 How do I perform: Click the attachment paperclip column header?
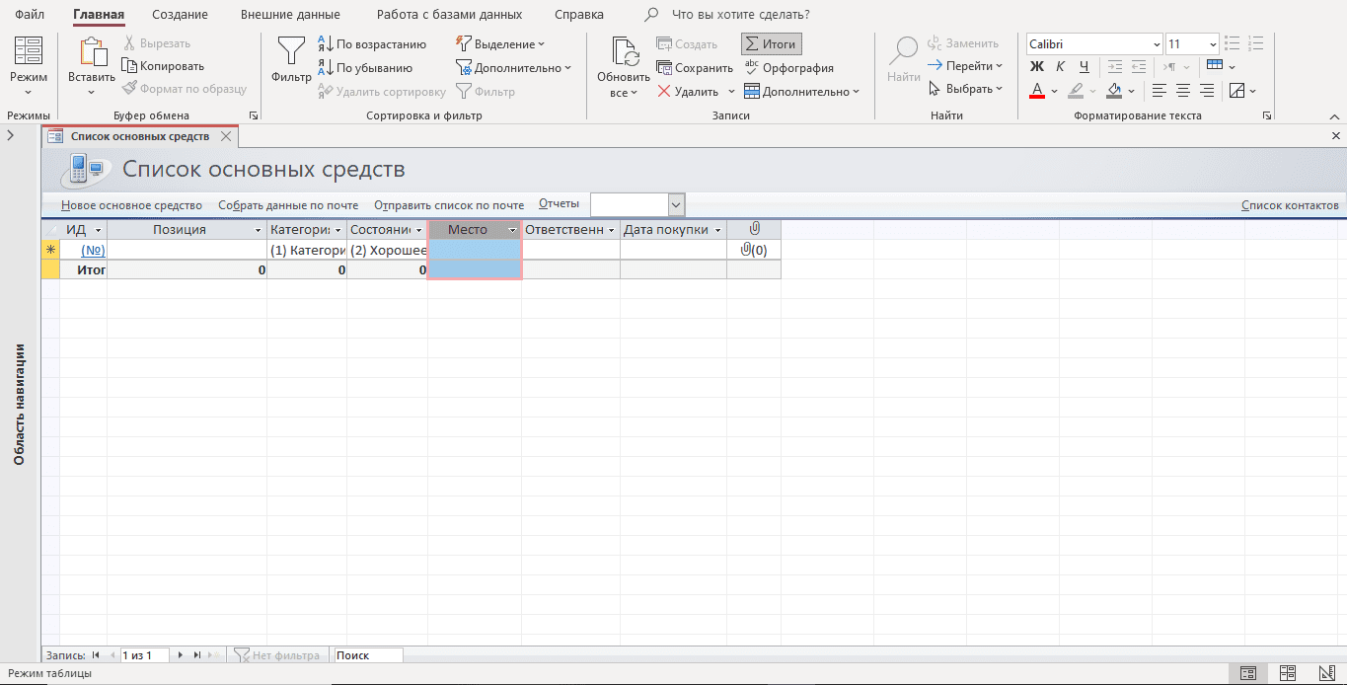tap(753, 229)
